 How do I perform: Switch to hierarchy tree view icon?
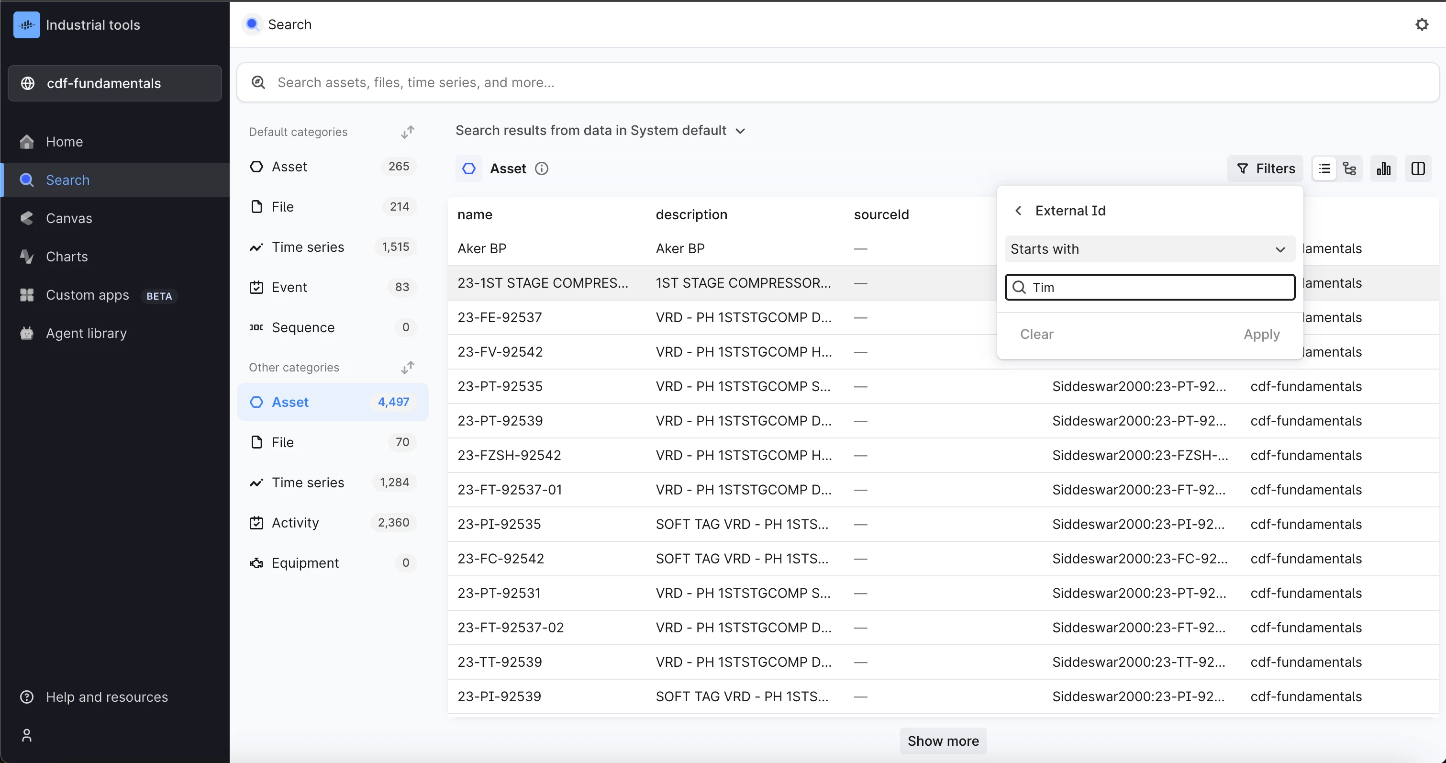click(x=1349, y=168)
